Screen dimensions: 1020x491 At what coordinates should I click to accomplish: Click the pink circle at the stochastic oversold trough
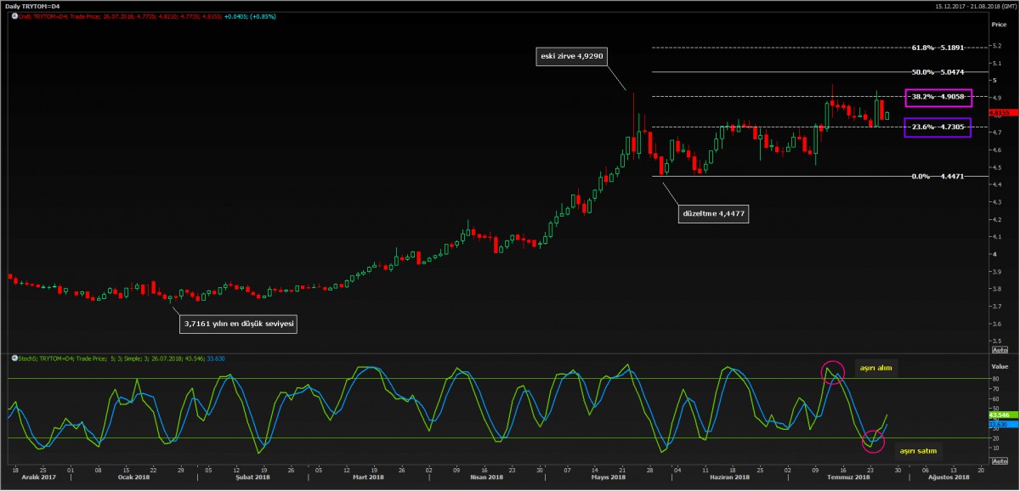coord(873,439)
